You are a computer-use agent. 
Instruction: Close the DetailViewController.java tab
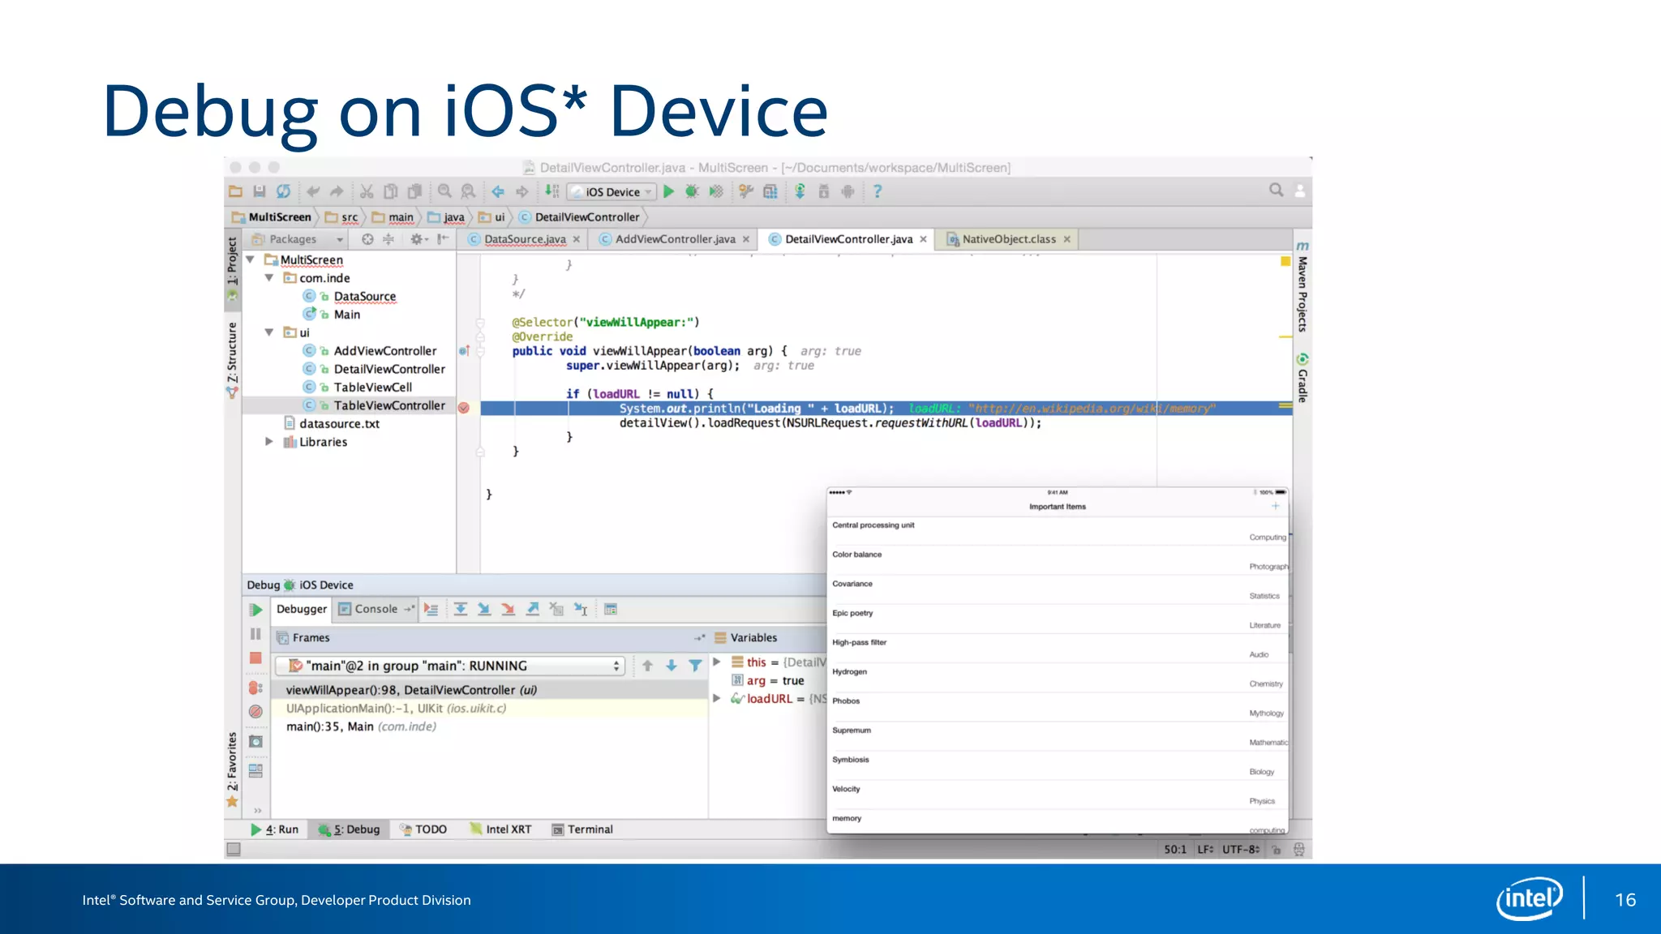click(923, 239)
